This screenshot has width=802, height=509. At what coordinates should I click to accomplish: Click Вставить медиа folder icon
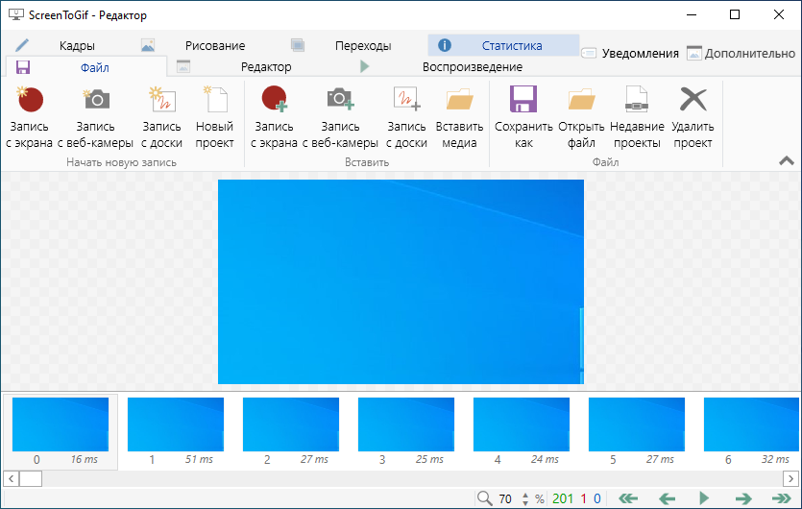click(459, 99)
